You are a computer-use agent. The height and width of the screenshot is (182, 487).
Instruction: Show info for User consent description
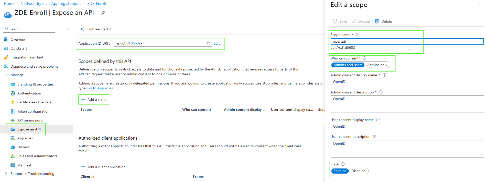click(x=375, y=137)
